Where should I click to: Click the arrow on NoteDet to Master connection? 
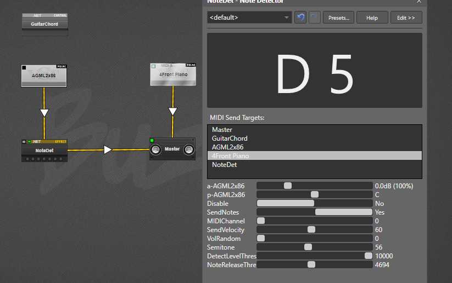point(108,149)
